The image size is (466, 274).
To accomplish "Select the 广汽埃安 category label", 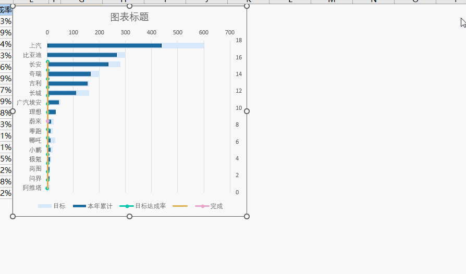I will (29, 103).
